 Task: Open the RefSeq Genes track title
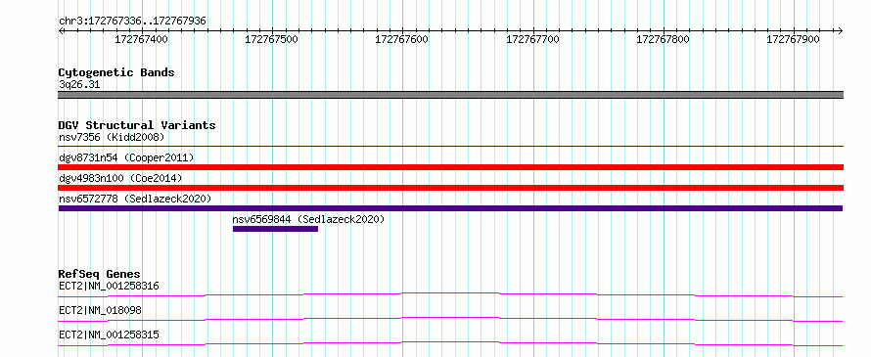point(100,274)
